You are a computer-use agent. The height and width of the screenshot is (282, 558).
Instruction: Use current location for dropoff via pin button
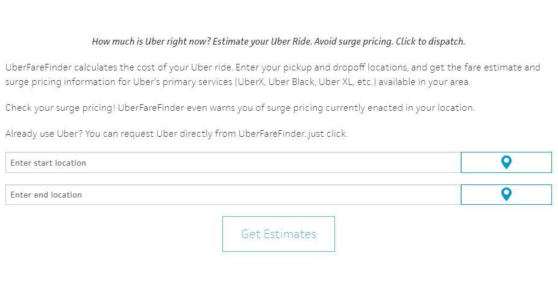click(506, 195)
